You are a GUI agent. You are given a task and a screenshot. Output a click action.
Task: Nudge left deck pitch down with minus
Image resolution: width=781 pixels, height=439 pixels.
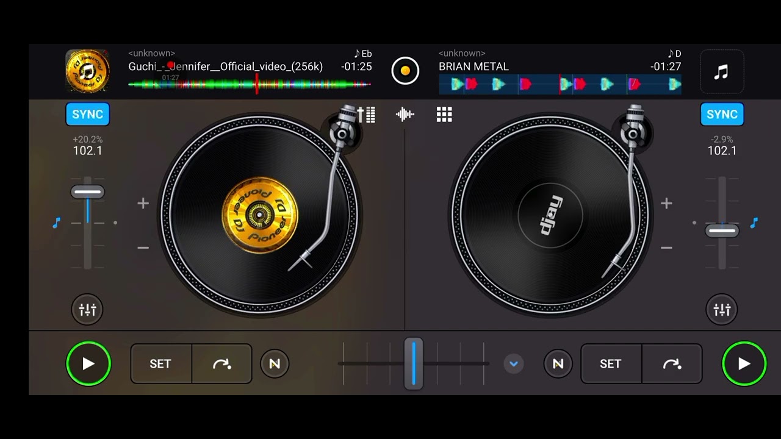click(x=143, y=248)
